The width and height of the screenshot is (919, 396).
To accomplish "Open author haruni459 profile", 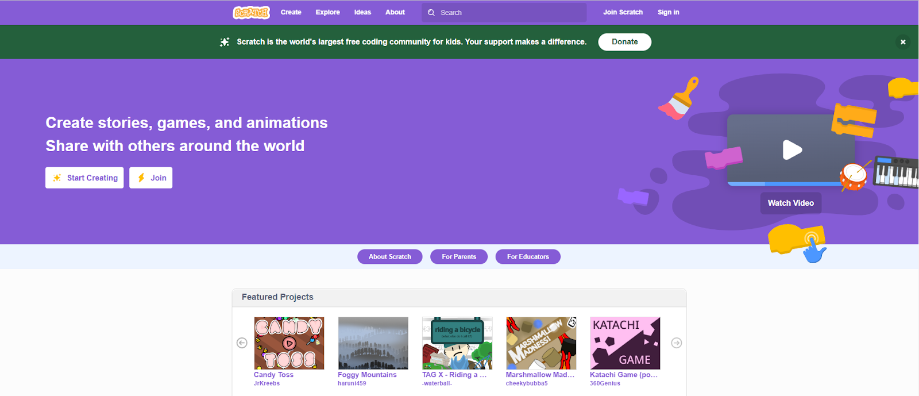I will coord(352,383).
